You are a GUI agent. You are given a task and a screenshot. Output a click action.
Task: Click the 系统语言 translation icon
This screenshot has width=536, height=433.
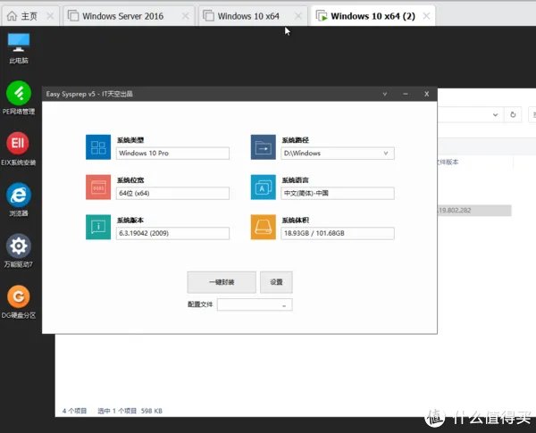click(264, 187)
